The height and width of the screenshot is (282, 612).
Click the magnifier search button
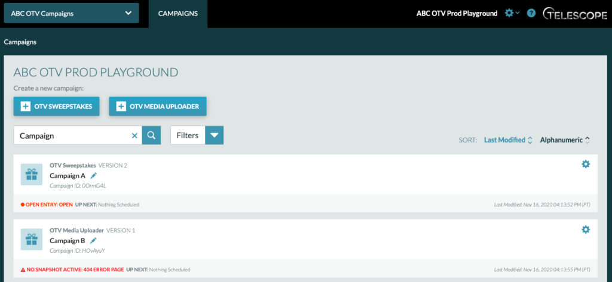(x=151, y=135)
